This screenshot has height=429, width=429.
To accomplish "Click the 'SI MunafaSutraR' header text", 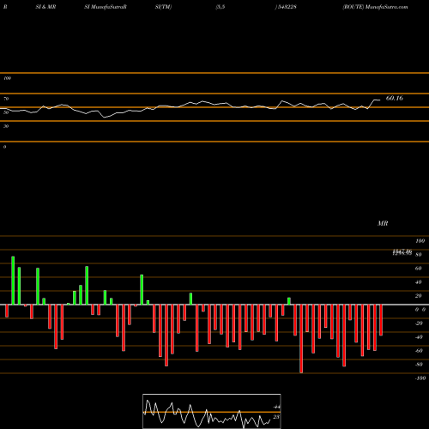I will click(x=106, y=7).
